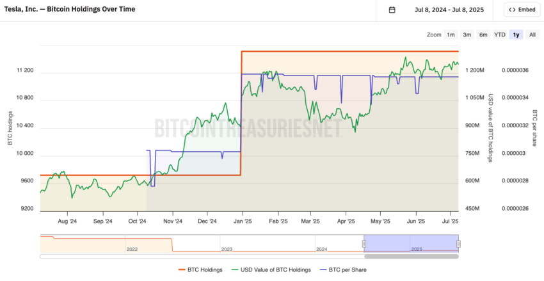Click the right navigator range handle
This screenshot has width=544, height=281.
pos(458,243)
